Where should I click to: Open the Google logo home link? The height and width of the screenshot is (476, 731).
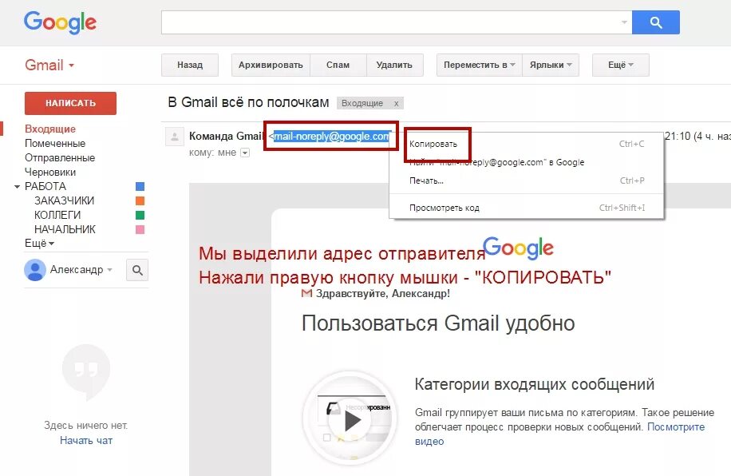pyautogui.click(x=60, y=22)
